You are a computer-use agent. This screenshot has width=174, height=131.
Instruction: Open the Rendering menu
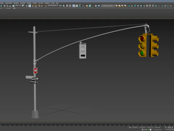16,3
